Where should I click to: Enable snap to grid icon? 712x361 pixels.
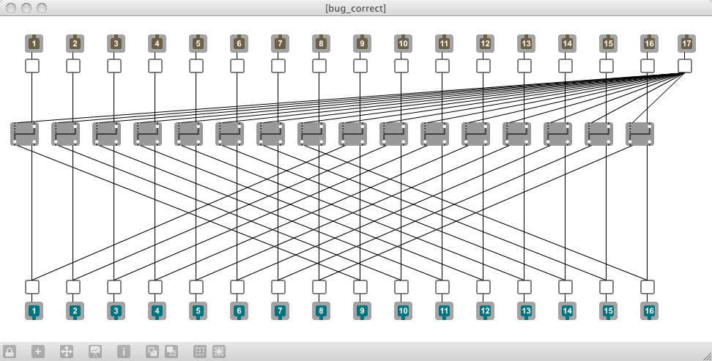pos(219,351)
